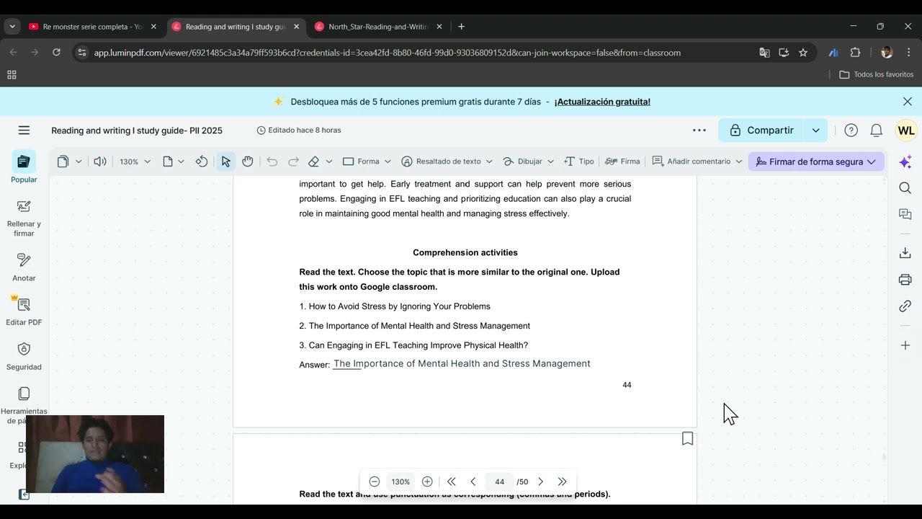Image resolution: width=922 pixels, height=519 pixels.
Task: Open the Anotar sidebar tool
Action: (x=24, y=267)
